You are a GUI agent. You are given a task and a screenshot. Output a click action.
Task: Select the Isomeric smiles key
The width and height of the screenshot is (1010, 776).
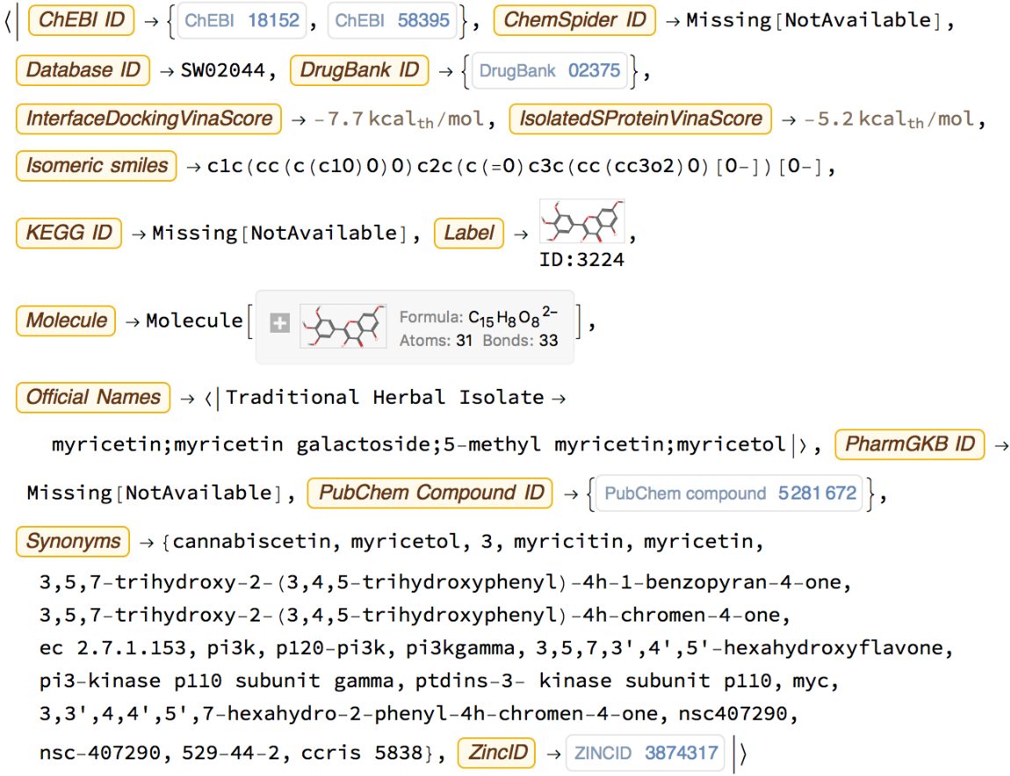97,165
